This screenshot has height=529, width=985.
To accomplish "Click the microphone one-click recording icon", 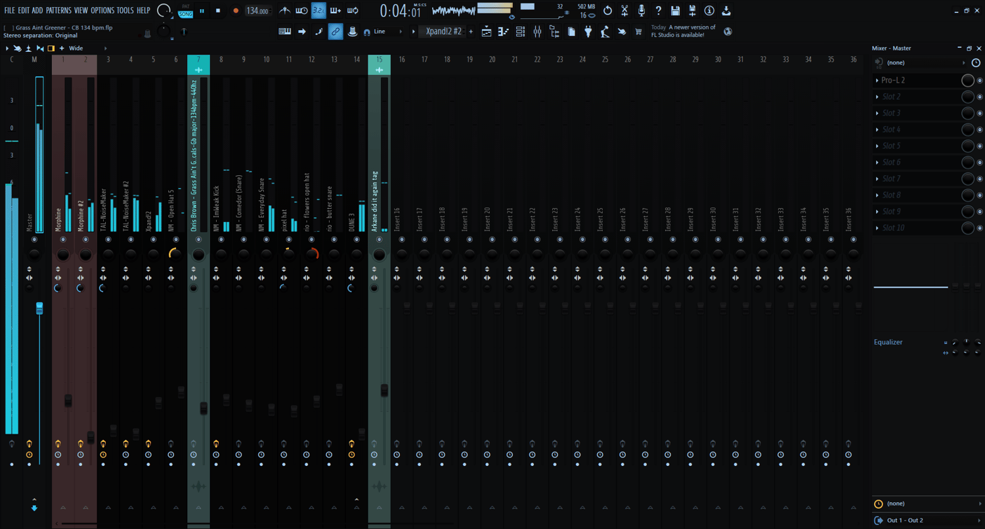I will coord(642,11).
